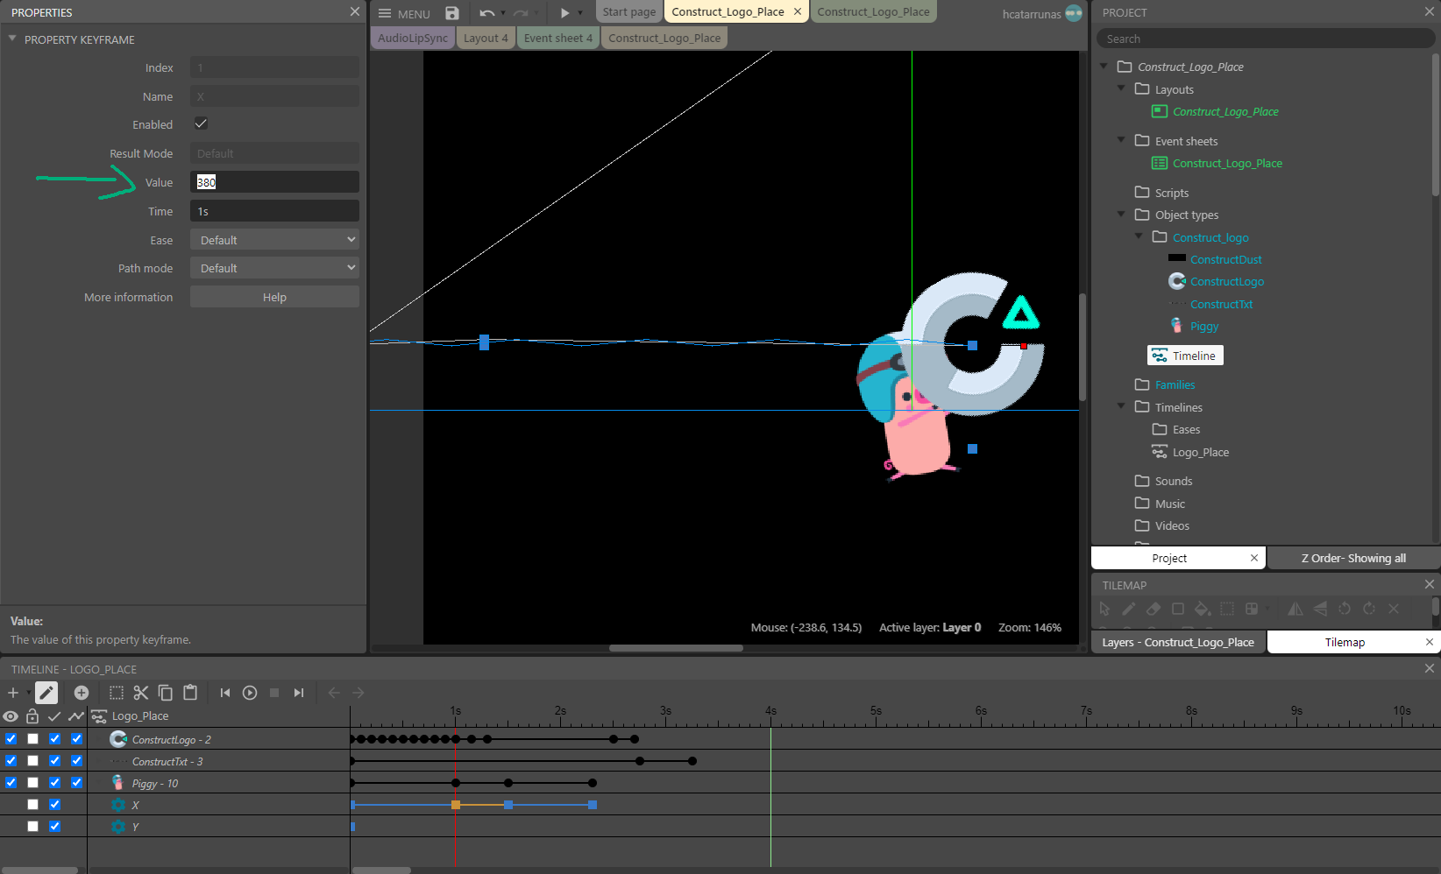This screenshot has width=1441, height=874.
Task: Click the clipboard paste icon in timeline toolbar
Action: [190, 693]
